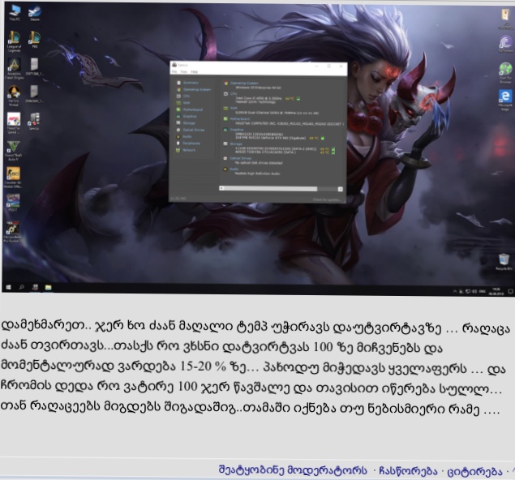Screen dimensions: 515x480
Task: Open the PBE League client shortcut
Action: pyautogui.click(x=35, y=40)
